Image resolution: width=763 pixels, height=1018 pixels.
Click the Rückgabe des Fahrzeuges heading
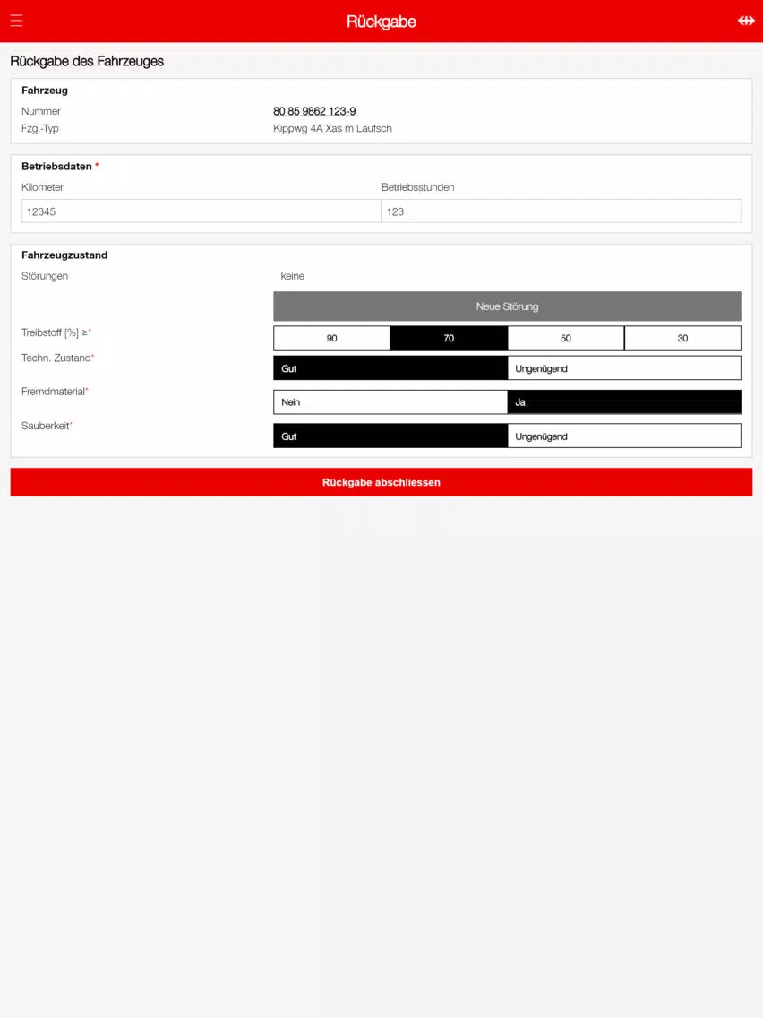(87, 61)
